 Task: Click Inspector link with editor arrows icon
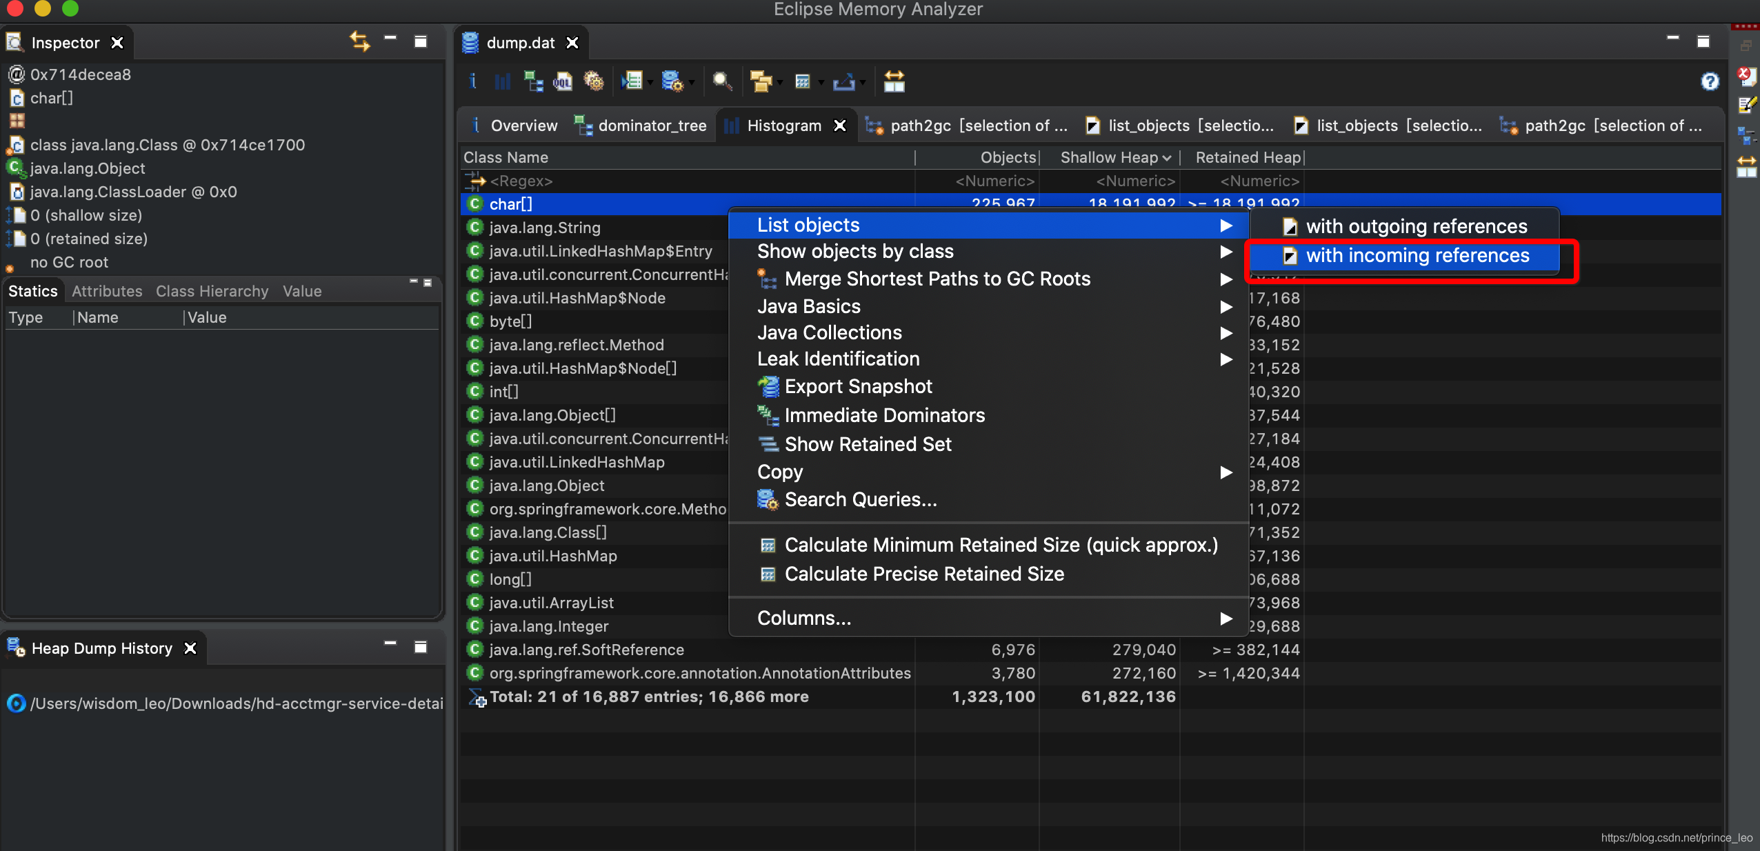(359, 42)
